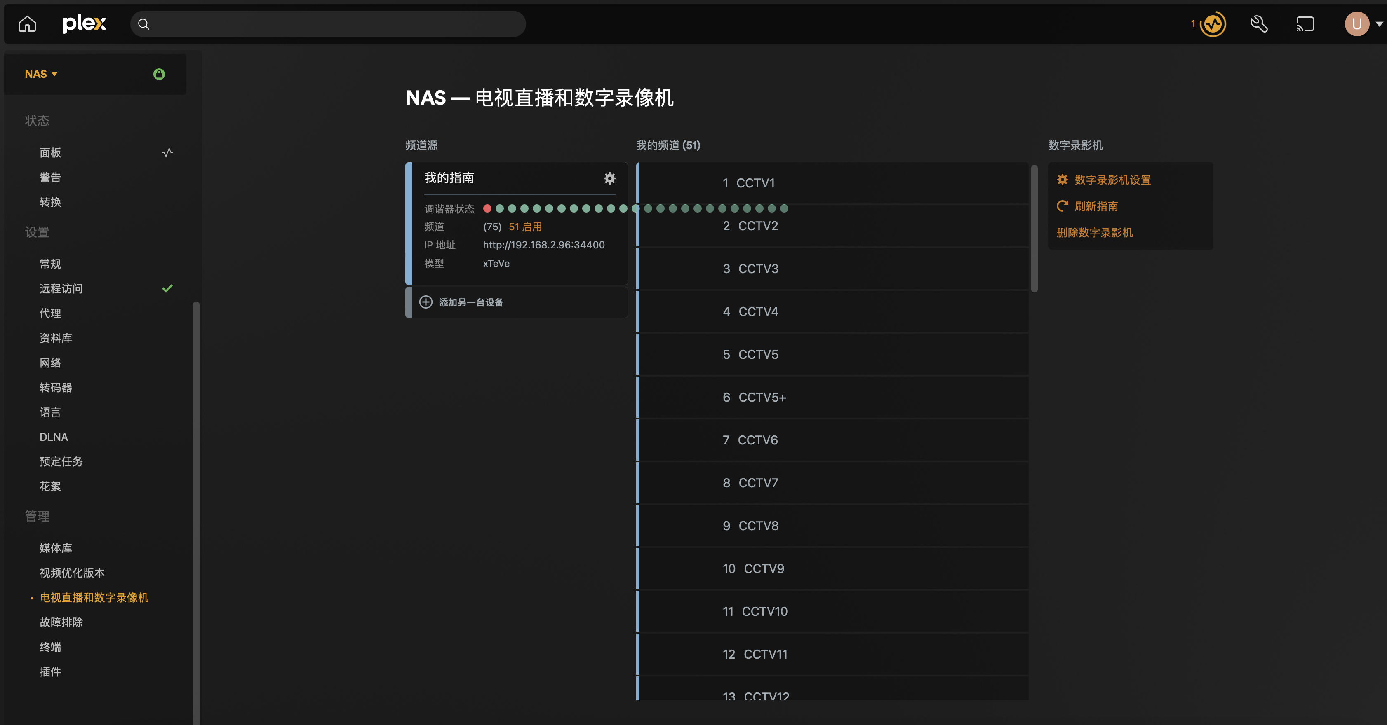This screenshot has width=1387, height=725.
Task: Open the gear icon on 我的指南 card
Action: click(609, 178)
